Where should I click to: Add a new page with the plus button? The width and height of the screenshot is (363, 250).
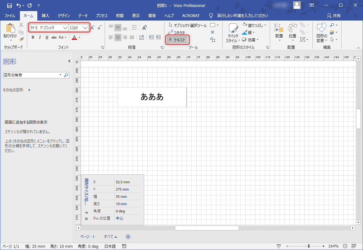click(128, 236)
